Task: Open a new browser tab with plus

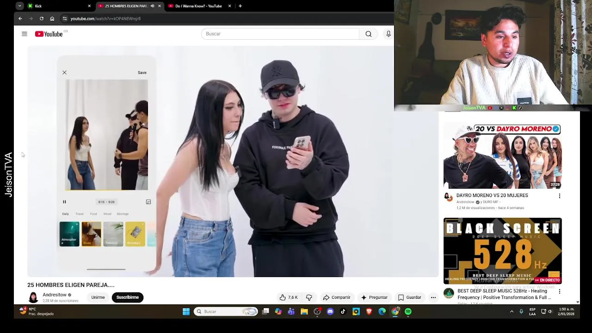Action: (x=240, y=6)
